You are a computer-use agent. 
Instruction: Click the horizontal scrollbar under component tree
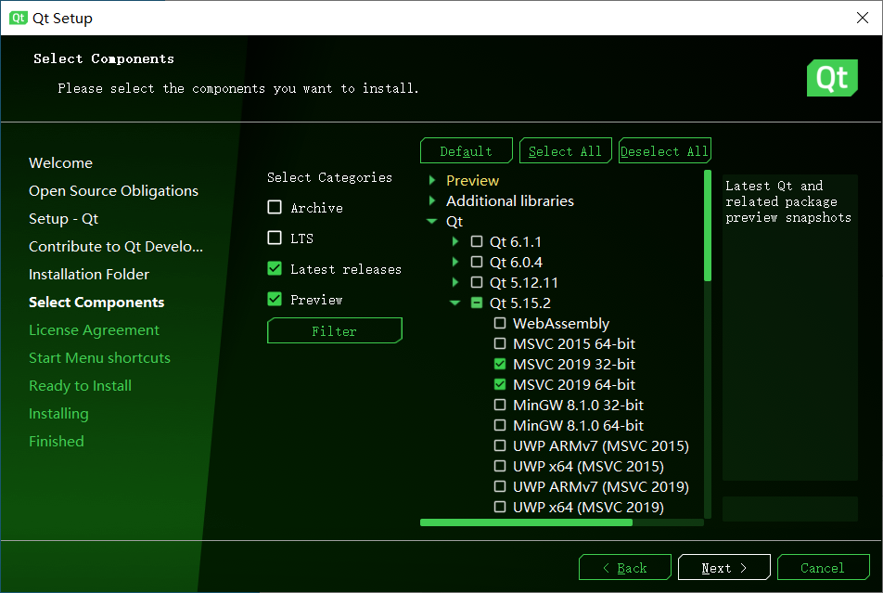tap(526, 522)
